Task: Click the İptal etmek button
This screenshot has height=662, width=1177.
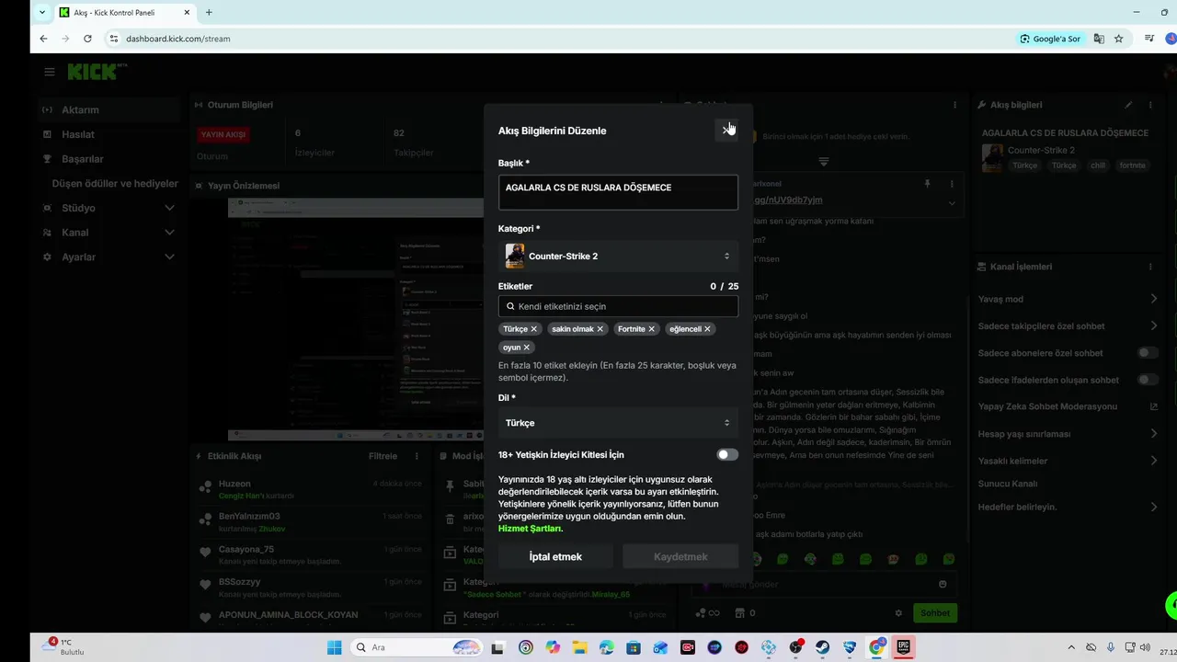Action: [555, 556]
